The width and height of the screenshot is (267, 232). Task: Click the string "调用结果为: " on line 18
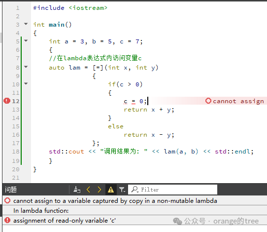point(124,152)
